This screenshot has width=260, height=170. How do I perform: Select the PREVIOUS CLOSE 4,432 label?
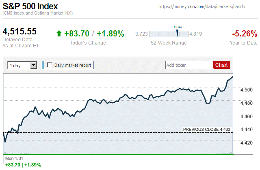(x=206, y=129)
